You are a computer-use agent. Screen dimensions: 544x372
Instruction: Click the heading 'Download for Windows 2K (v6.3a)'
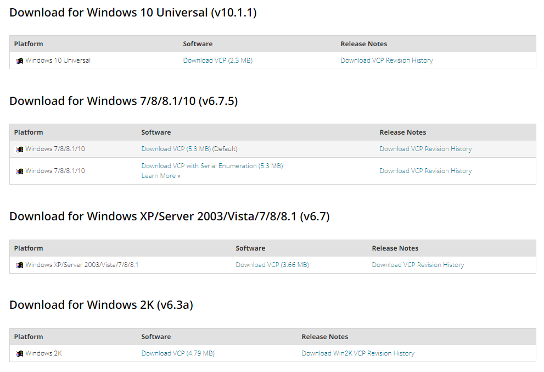[102, 305]
